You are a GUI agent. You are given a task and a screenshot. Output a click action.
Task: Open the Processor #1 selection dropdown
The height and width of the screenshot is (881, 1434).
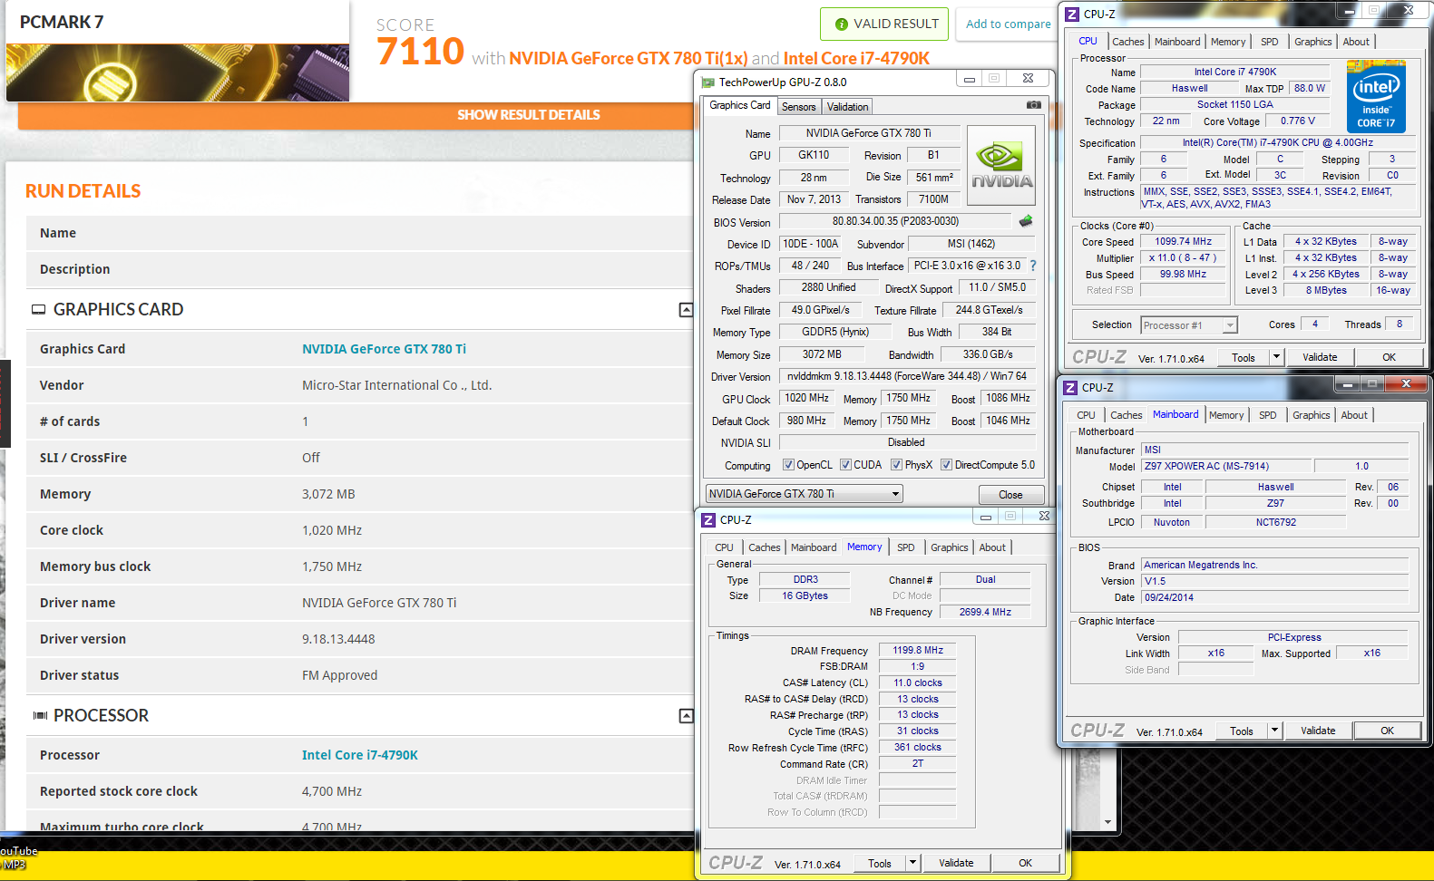[x=1189, y=325]
